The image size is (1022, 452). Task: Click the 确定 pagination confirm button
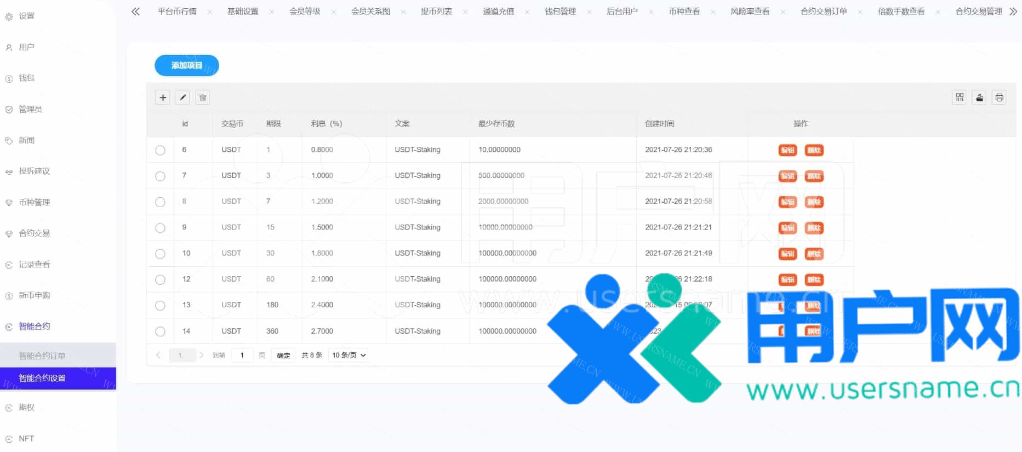pos(283,355)
